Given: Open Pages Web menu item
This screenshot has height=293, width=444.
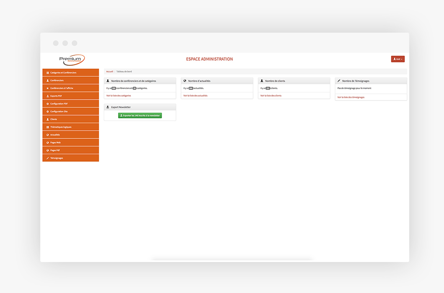Looking at the screenshot, I should [71, 143].
